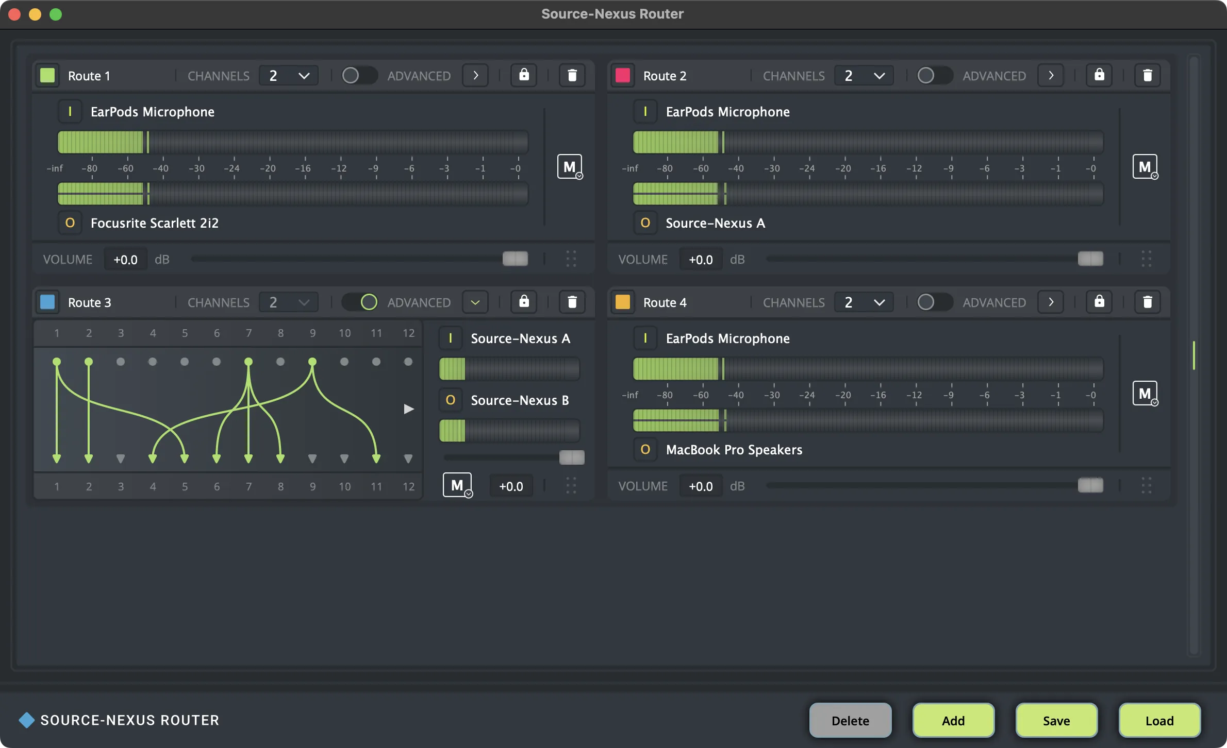
Task: Enable the Advanced toggle on Route 1
Action: 359,75
